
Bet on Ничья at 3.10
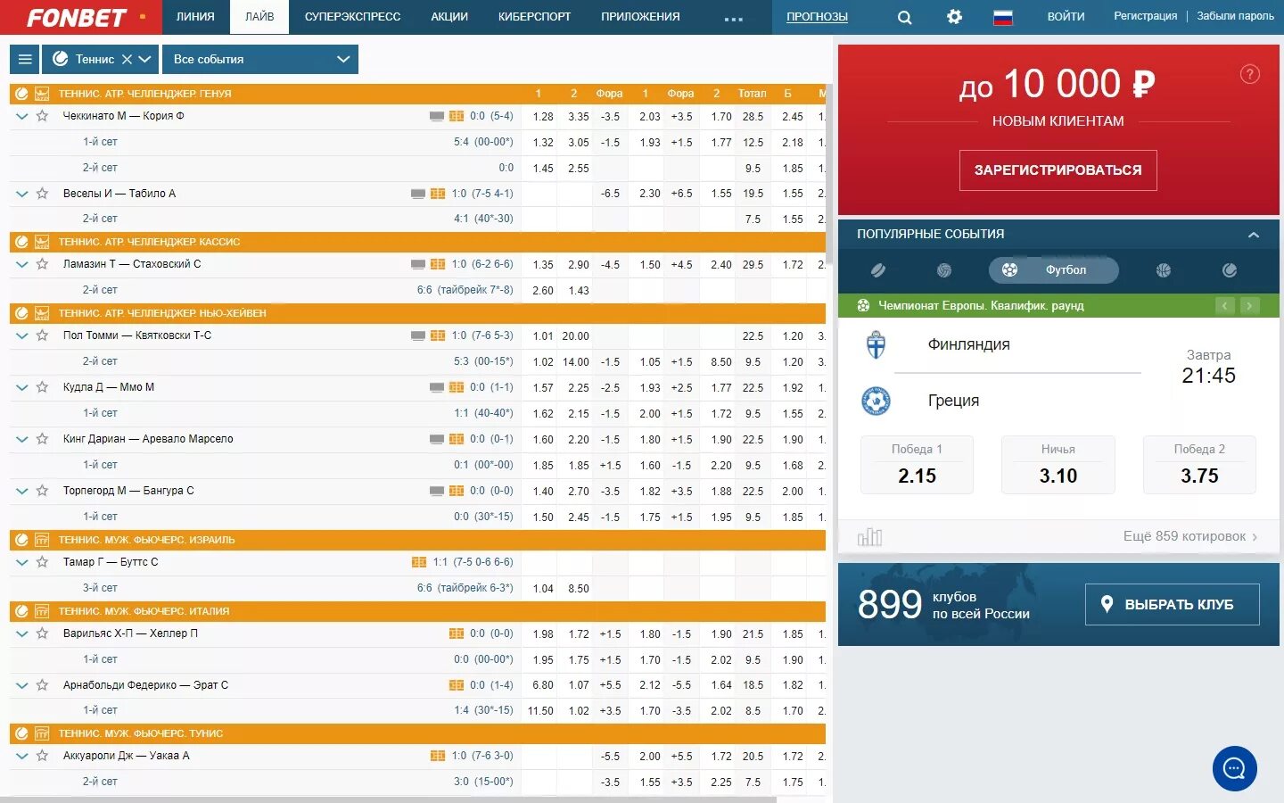click(1058, 464)
